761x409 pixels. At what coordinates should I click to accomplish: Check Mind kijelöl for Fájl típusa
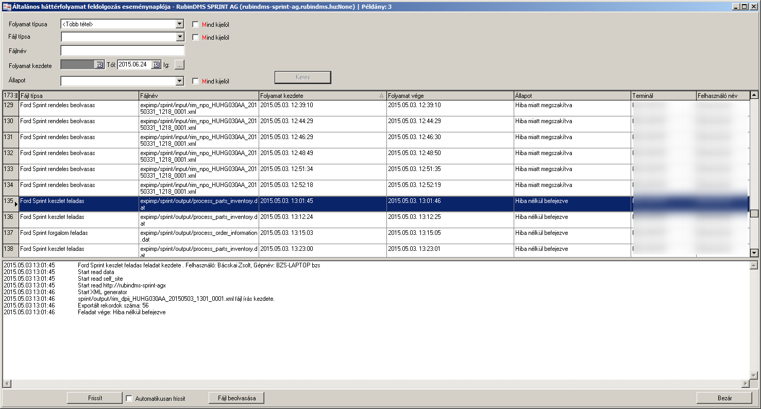[x=195, y=37]
